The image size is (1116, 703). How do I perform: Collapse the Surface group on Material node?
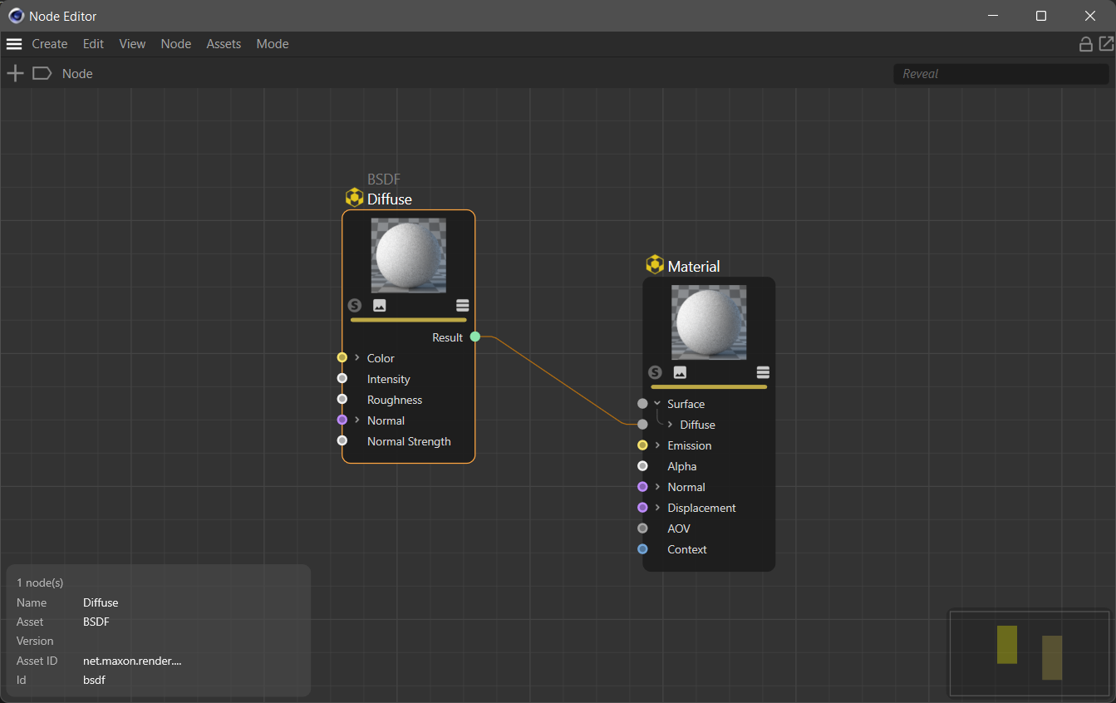(x=657, y=404)
